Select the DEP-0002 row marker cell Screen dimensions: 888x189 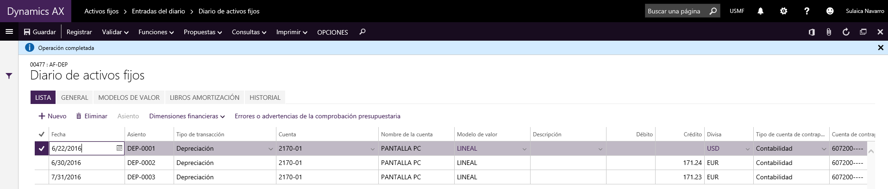(x=42, y=163)
